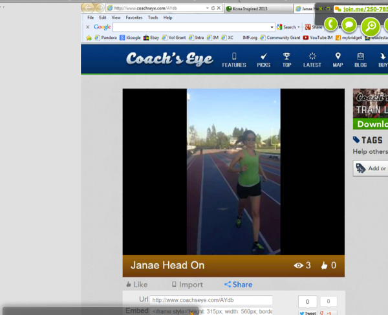388x315 pixels.
Task: Click the Share button below video
Action: [x=238, y=285]
